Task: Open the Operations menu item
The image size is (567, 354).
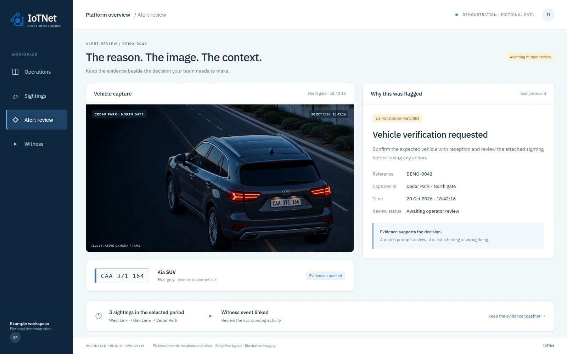Action: [37, 72]
